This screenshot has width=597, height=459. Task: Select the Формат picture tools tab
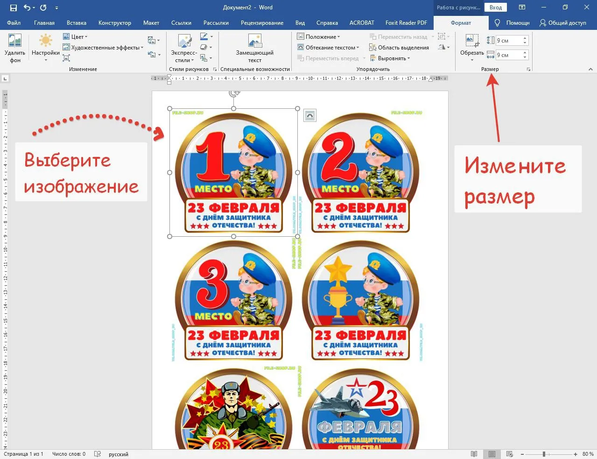coord(461,23)
